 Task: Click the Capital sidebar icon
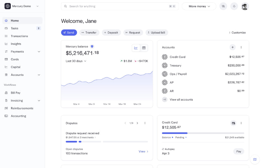click(6, 67)
